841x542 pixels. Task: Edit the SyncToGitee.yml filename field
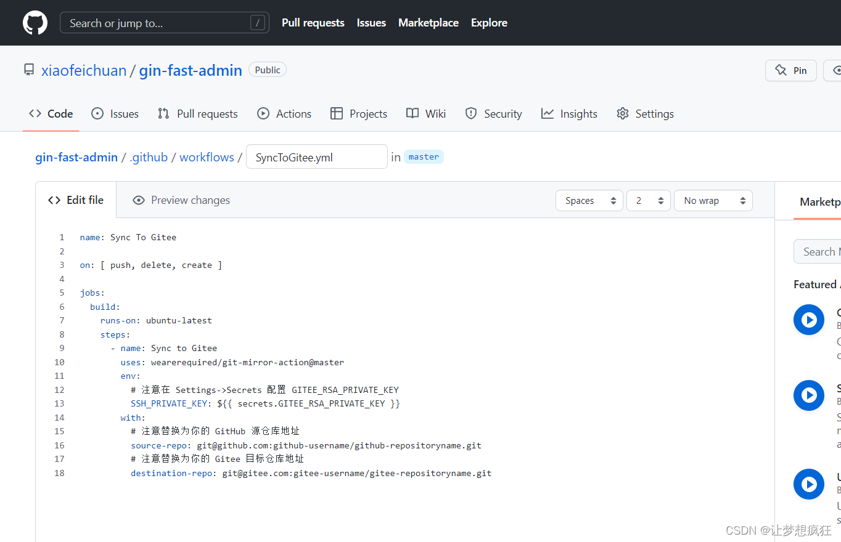pyautogui.click(x=317, y=157)
